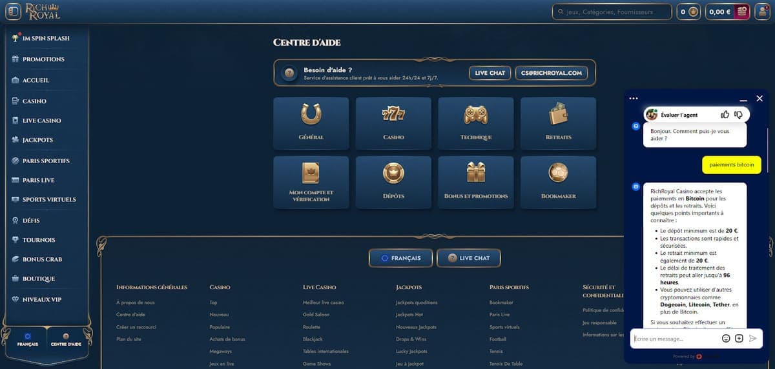
Task: Open footer link Roulette
Action: pos(312,327)
